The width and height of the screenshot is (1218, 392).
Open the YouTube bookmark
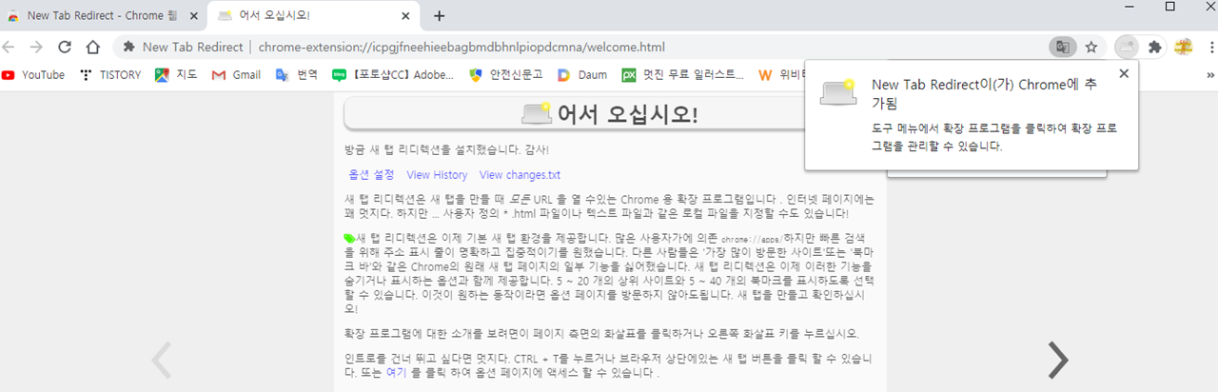click(x=33, y=74)
